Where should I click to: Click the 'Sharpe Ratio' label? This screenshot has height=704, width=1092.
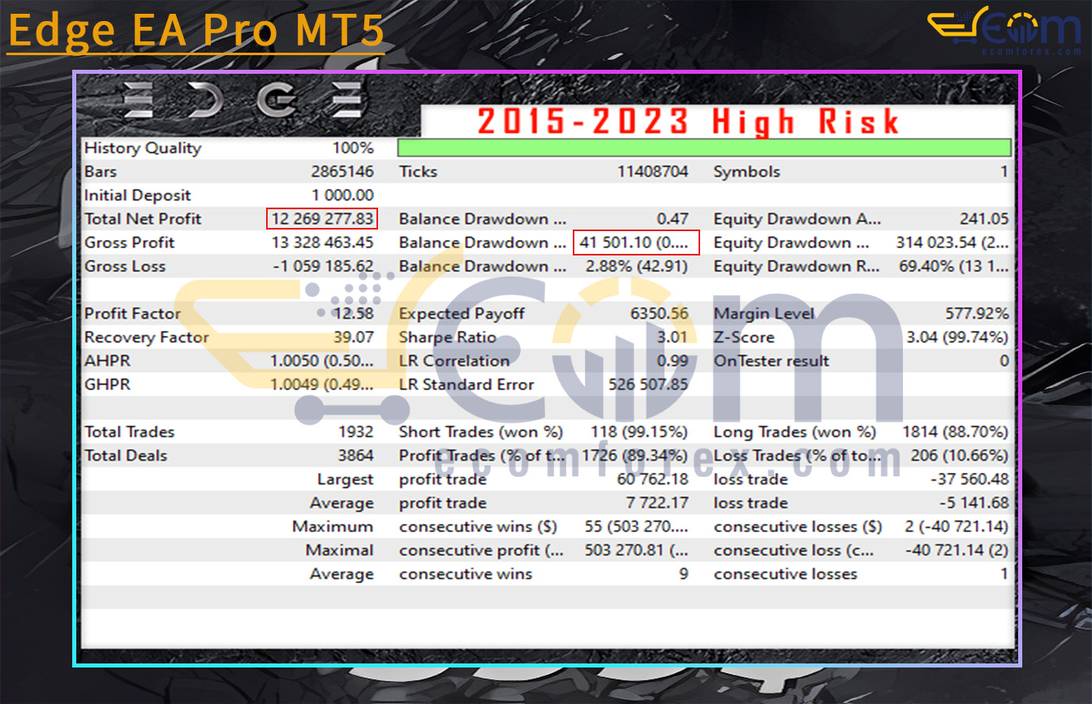pyautogui.click(x=448, y=337)
